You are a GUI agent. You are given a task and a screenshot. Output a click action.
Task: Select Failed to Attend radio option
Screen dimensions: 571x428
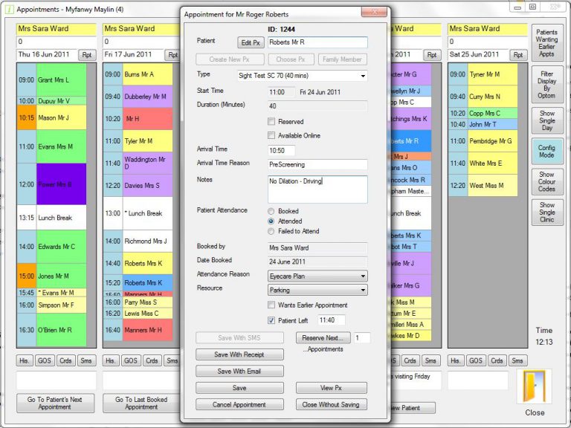pos(271,231)
